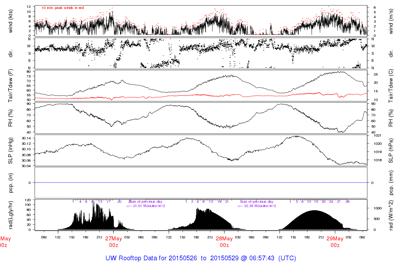Click the 'wind (m/s)' right axis label
This screenshot has width=402, height=274.
(391, 21)
